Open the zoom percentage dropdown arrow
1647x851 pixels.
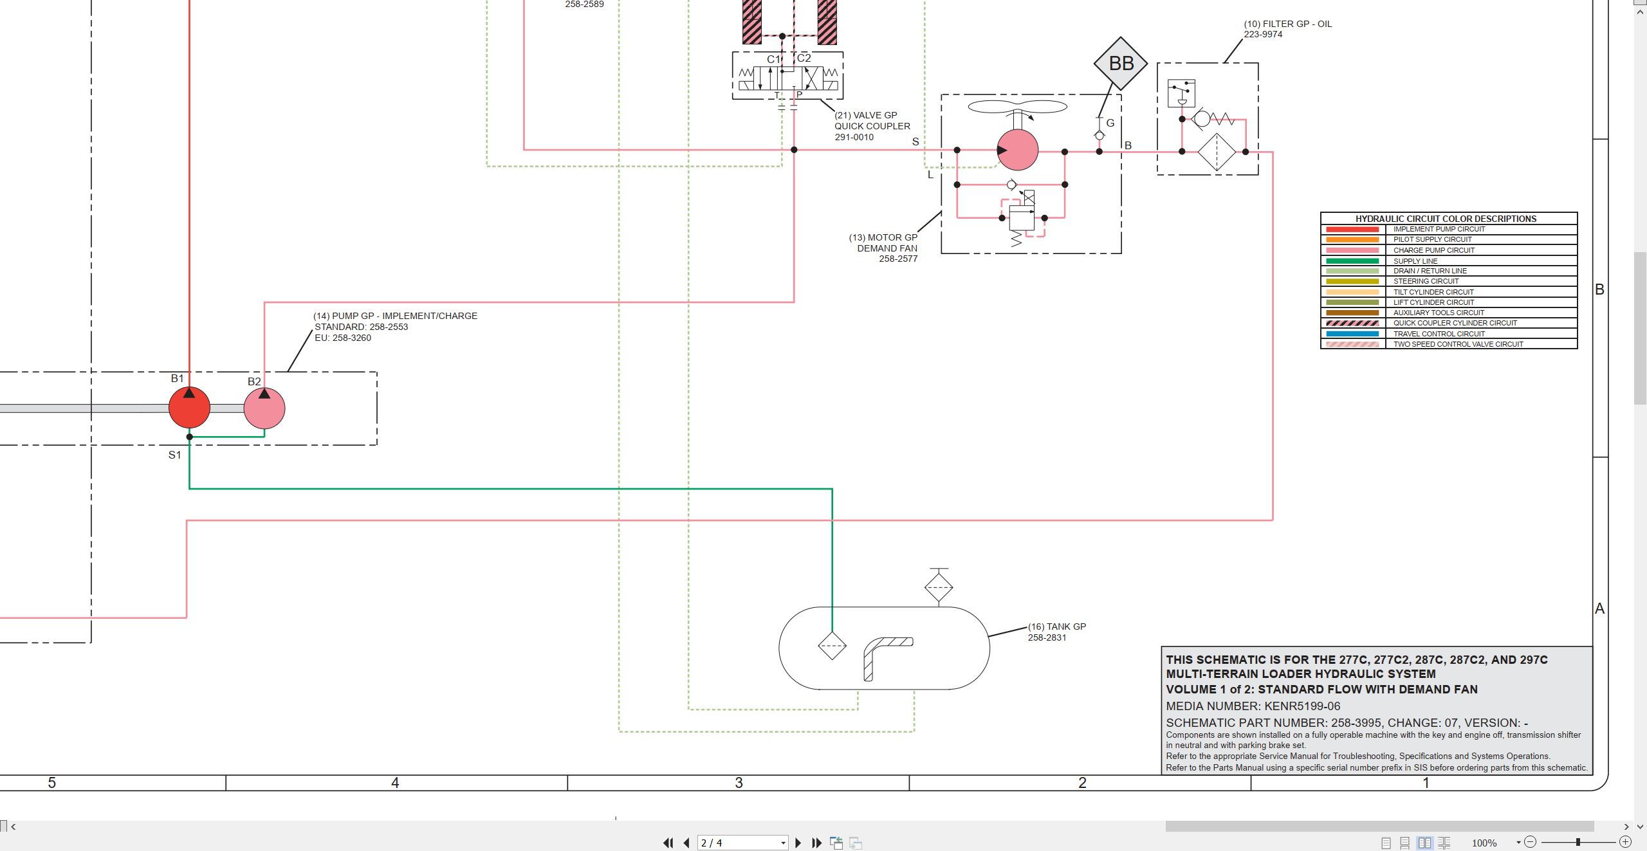1518,843
